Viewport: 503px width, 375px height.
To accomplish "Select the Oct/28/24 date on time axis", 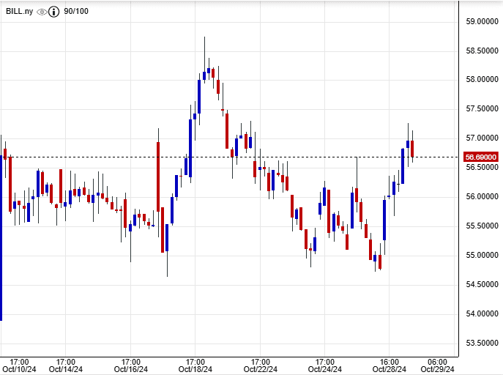I will pos(389,369).
